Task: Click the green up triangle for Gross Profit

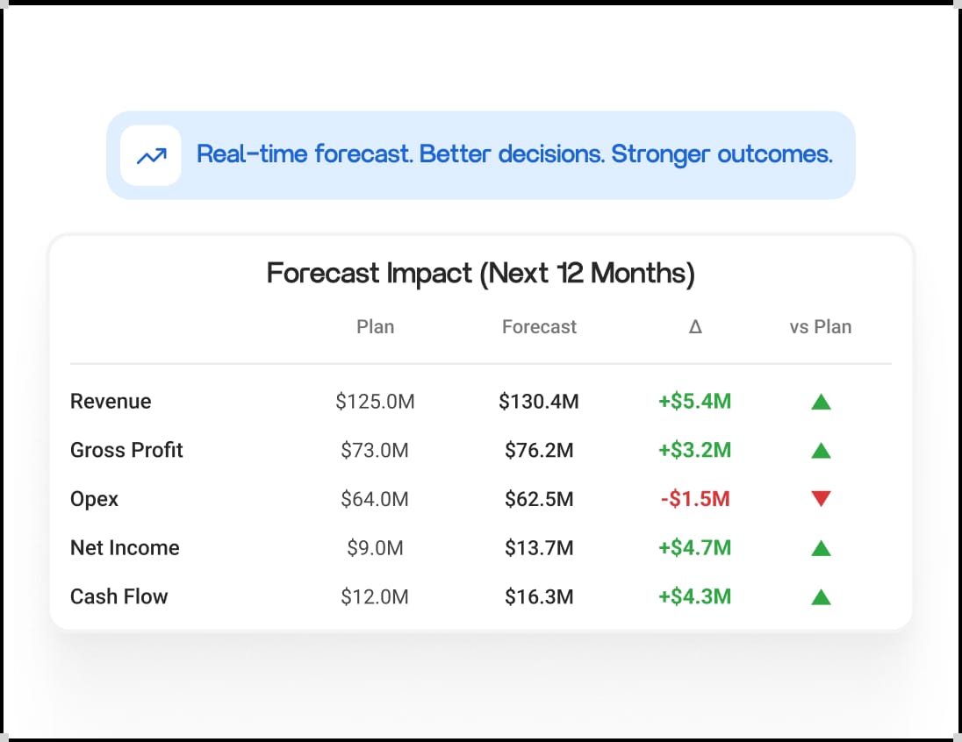Action: (x=821, y=451)
